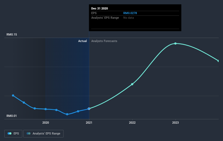Select the Dec 31 2020 EPS data point

89,109
